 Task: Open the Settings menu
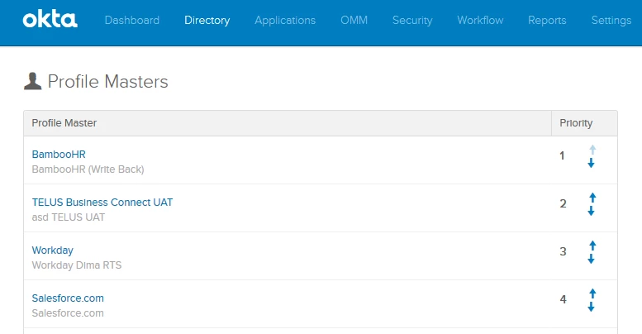(611, 21)
